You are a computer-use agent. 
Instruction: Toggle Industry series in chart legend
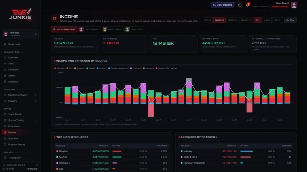point(101,68)
